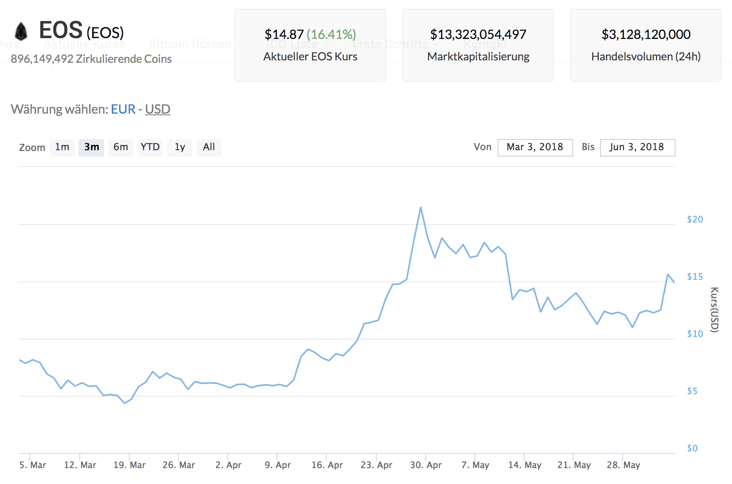732x484 pixels.
Task: Click the $5 axis label
Action: 692,391
